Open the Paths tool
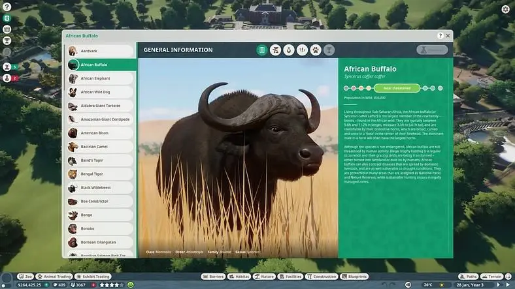The height and width of the screenshot is (289, 515). click(469, 277)
